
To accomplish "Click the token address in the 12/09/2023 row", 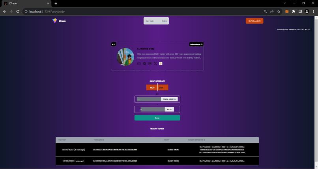I will pos(115,161).
